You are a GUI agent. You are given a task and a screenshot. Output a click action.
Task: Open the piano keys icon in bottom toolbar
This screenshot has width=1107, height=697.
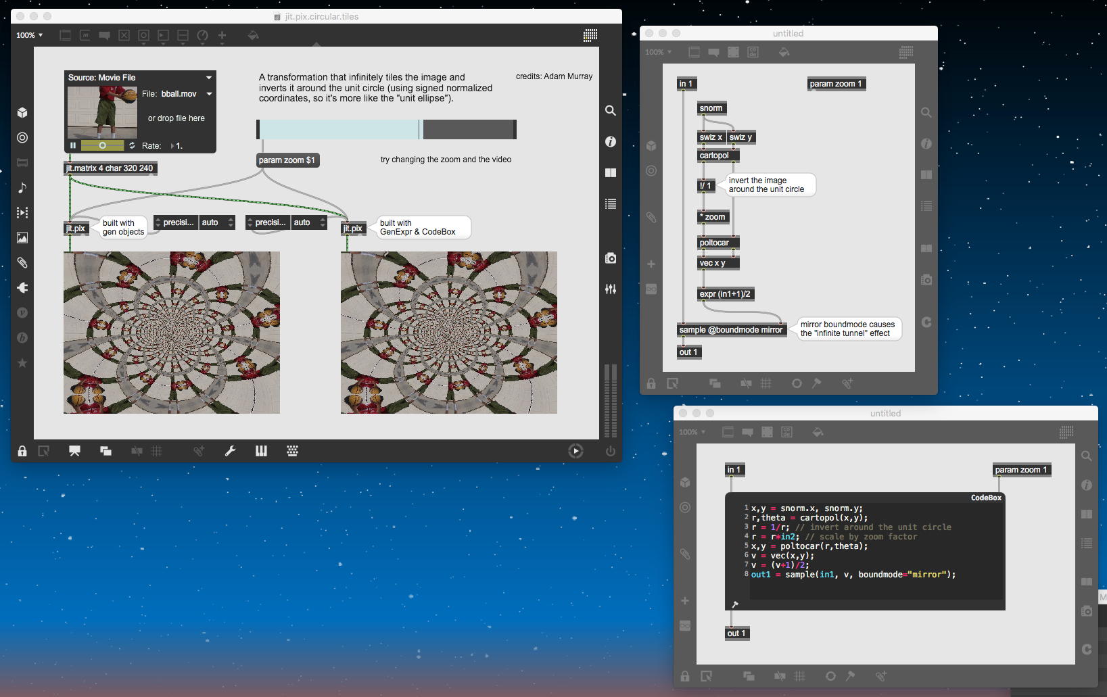[x=261, y=451]
